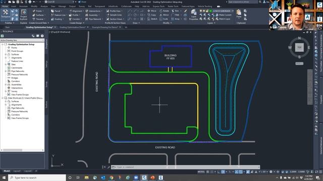Screen dimensions: 323x181
Task: Select the Stretch tool
Action: [x=152, y=19]
